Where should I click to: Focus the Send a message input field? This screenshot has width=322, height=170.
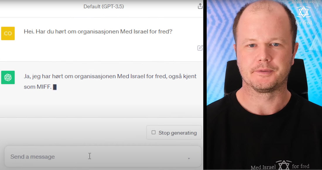click(103, 157)
